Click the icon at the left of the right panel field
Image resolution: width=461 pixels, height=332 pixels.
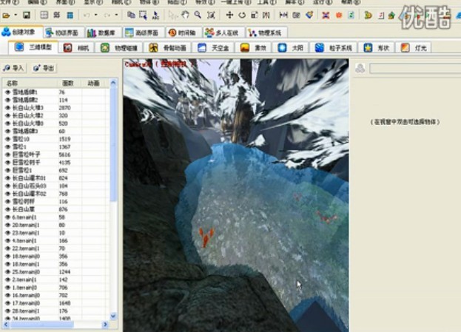[x=360, y=69]
